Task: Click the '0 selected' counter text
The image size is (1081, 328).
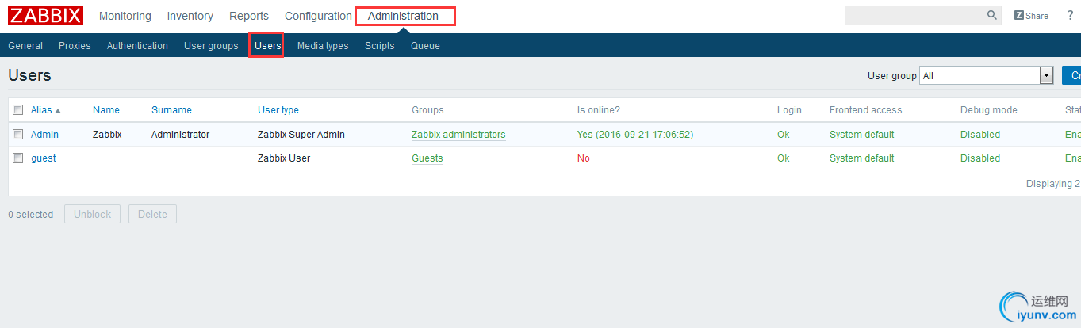Action: tap(31, 215)
